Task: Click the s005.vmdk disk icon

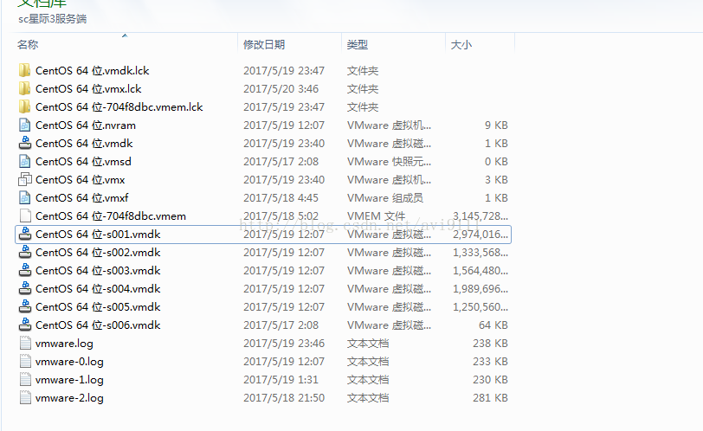Action: point(24,307)
